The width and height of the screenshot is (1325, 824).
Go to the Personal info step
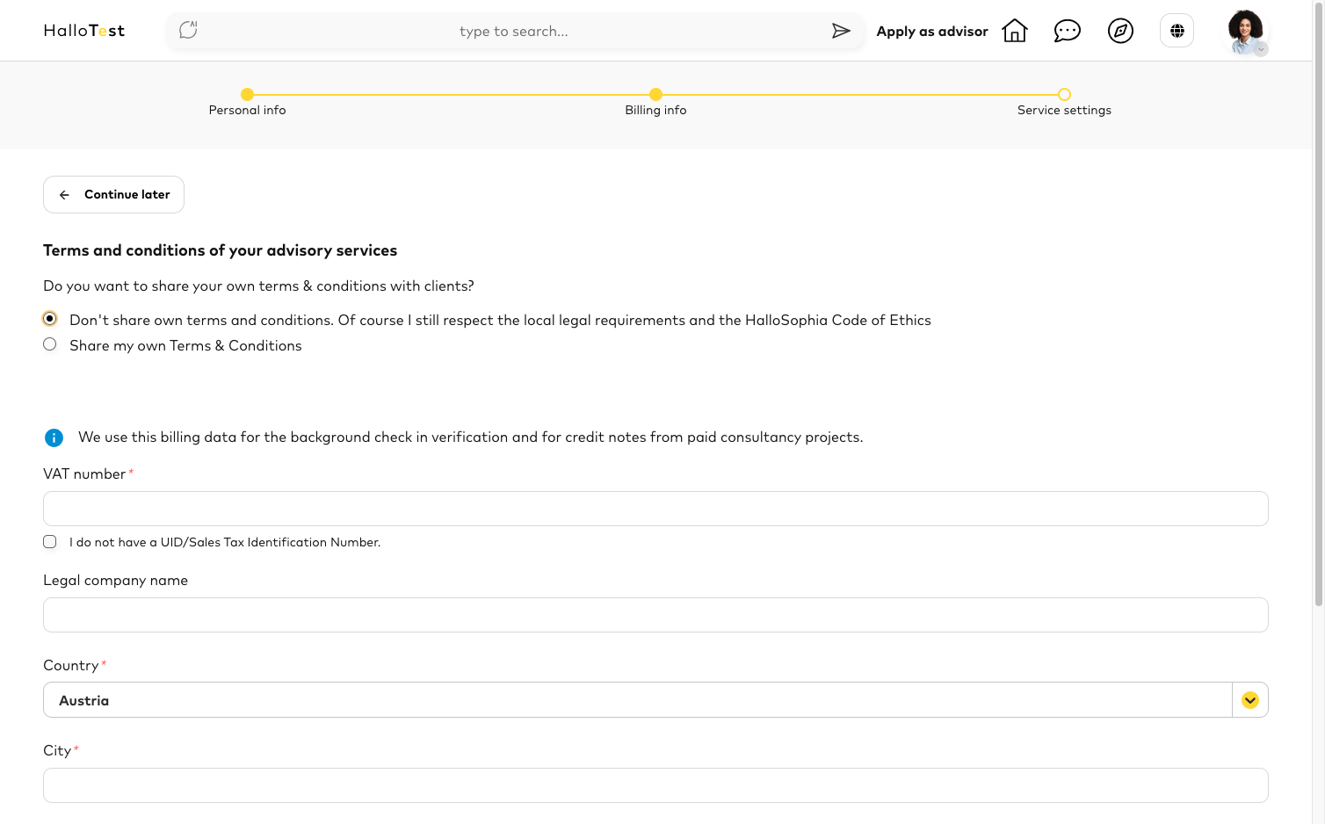click(x=248, y=102)
